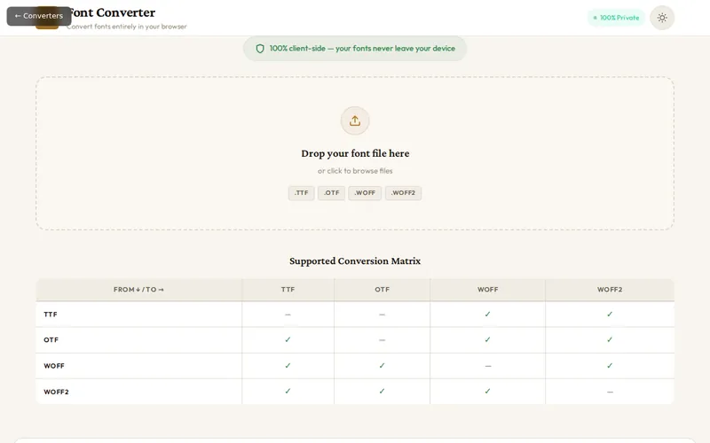
Task: Click checkmark for OTF to WOFF2
Action: click(610, 339)
